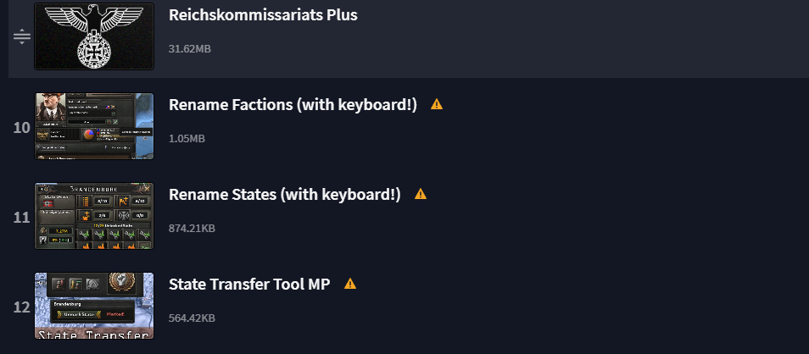Click the 874.21KB size label
Screen dimensions: 809x354
click(x=192, y=229)
